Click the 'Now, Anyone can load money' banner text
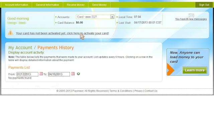214x128 pixels. (x=187, y=57)
